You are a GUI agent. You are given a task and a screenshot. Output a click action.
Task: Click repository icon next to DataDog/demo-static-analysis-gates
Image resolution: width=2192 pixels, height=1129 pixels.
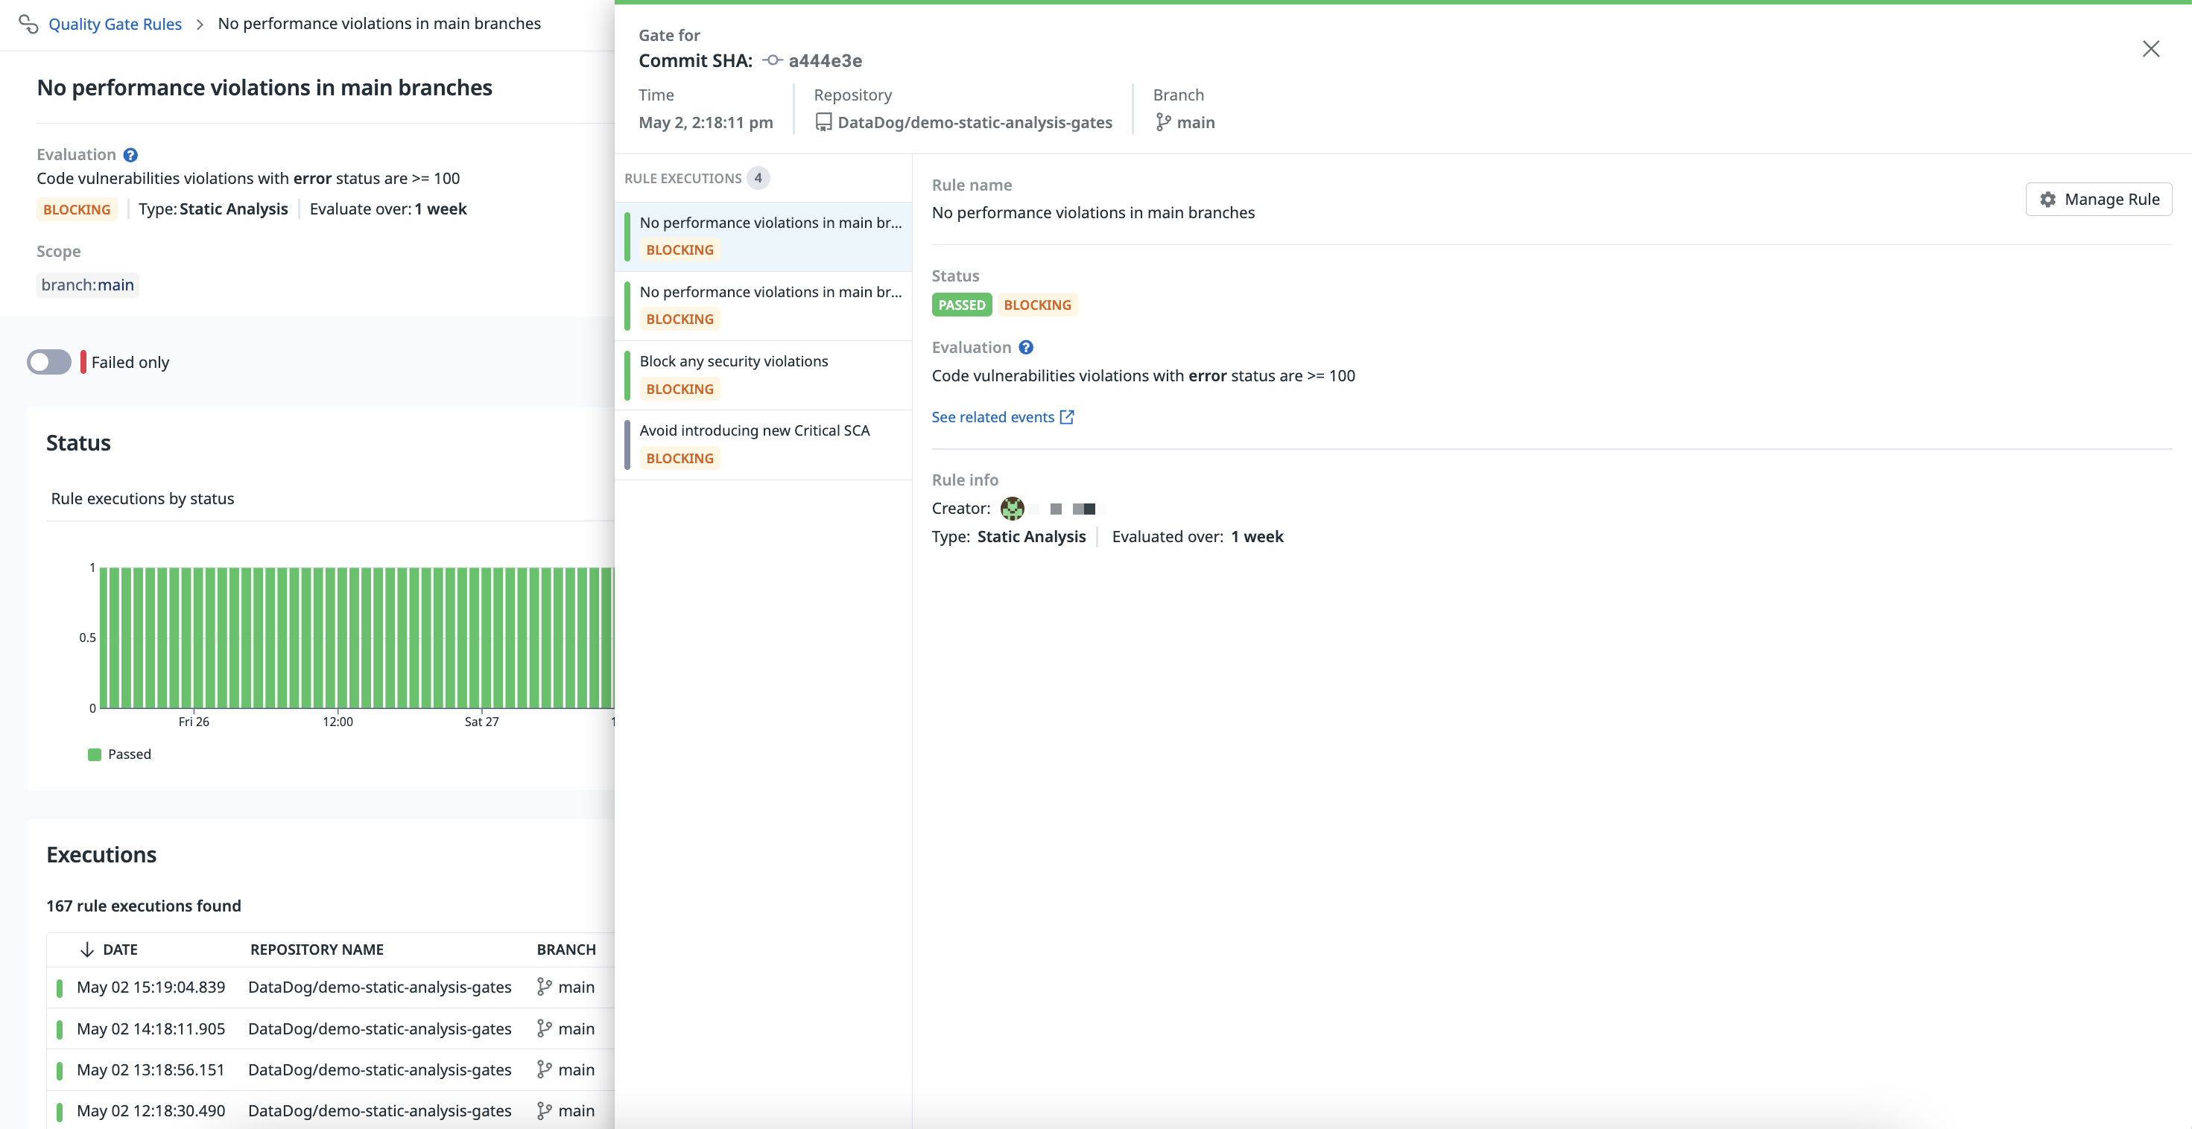click(x=823, y=123)
